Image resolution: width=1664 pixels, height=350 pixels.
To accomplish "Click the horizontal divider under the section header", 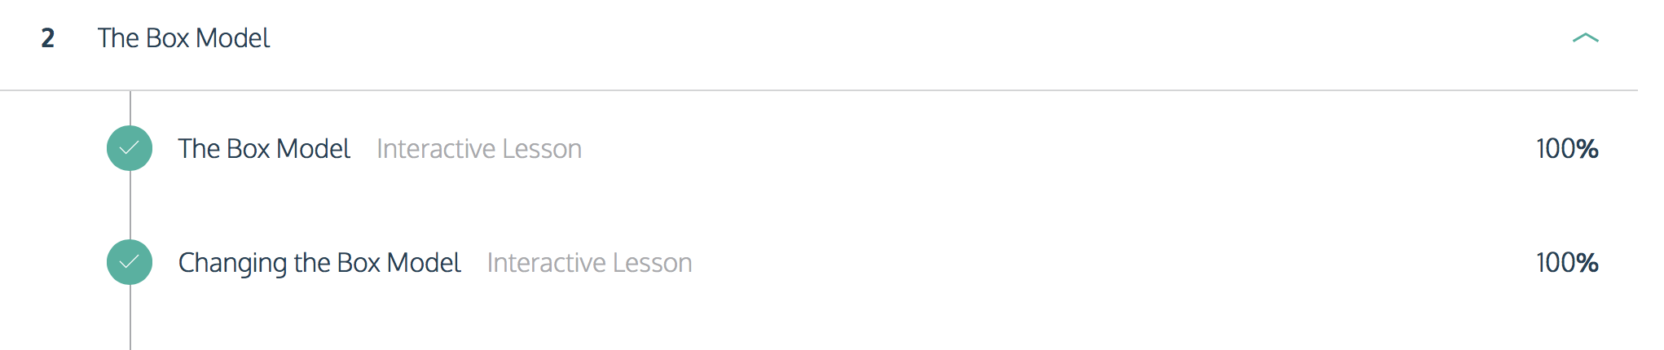I will (819, 90).
